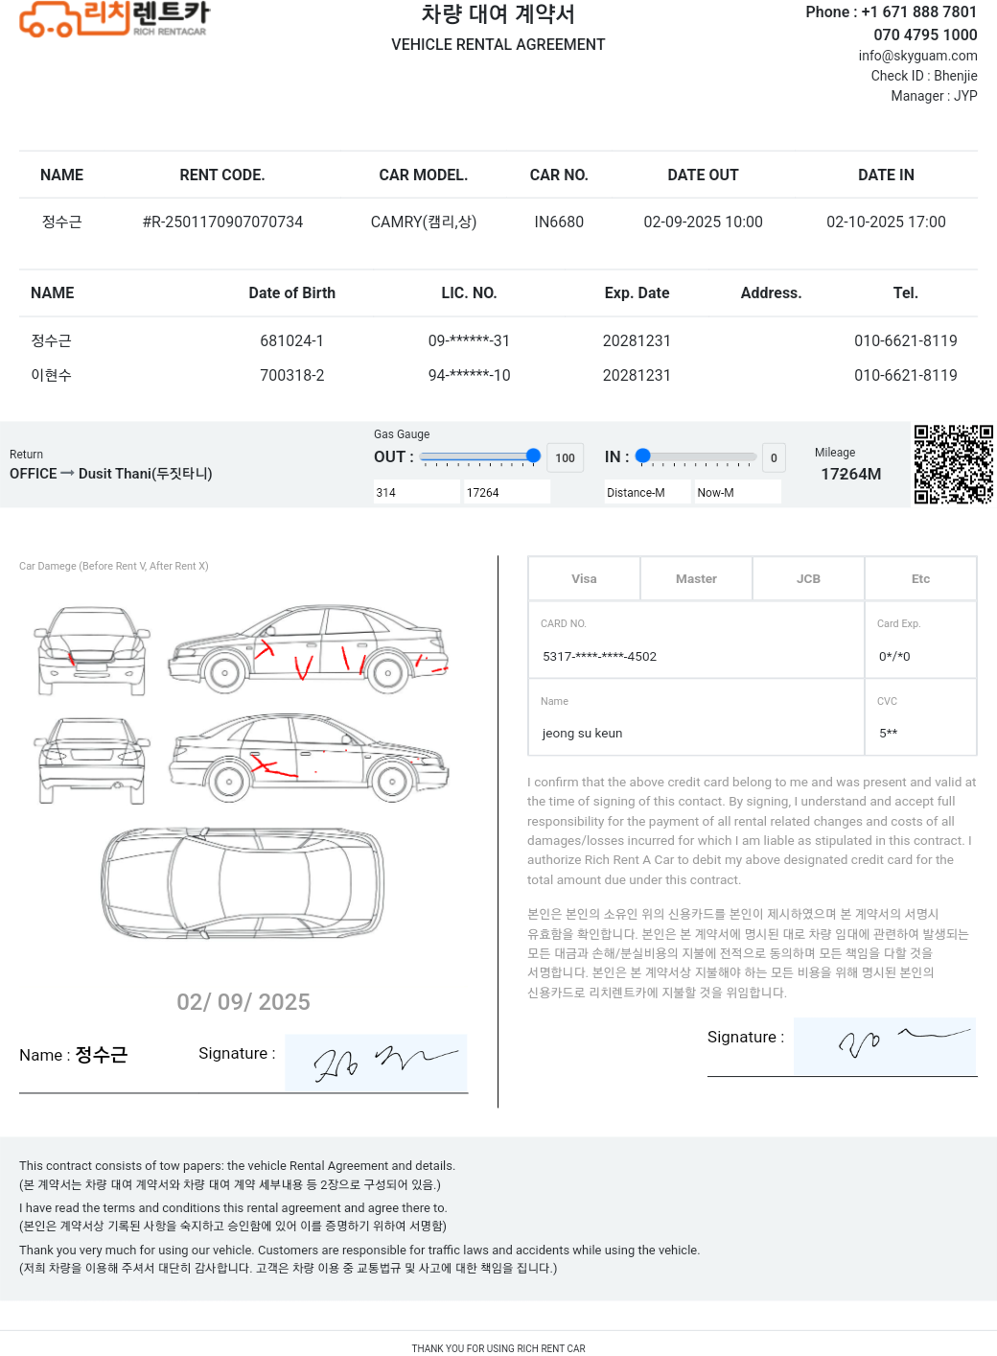Click the Rich Rentacar logo
Image resolution: width=997 pixels, height=1356 pixels.
pyautogui.click(x=114, y=19)
